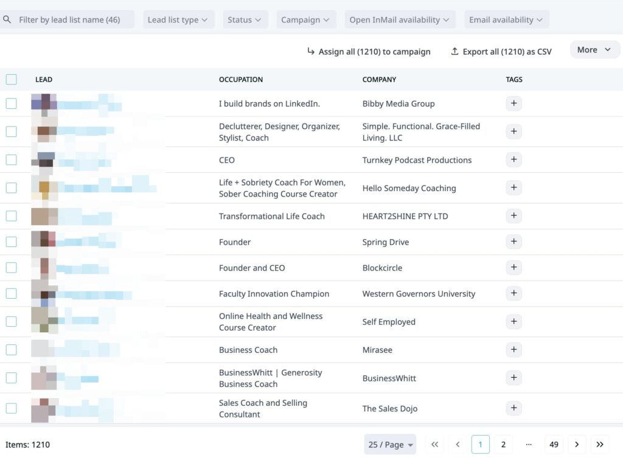The height and width of the screenshot is (460, 623).
Task: Click plus tag icon for Turnkey Podcast Productions
Action: (x=513, y=160)
